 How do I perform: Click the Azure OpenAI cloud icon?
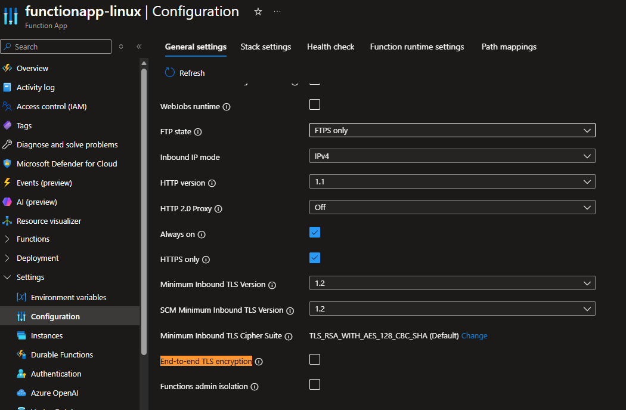pyautogui.click(x=21, y=393)
